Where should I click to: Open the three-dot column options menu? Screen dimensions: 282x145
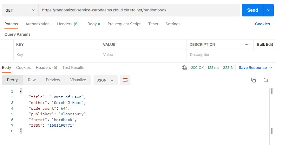248,45
